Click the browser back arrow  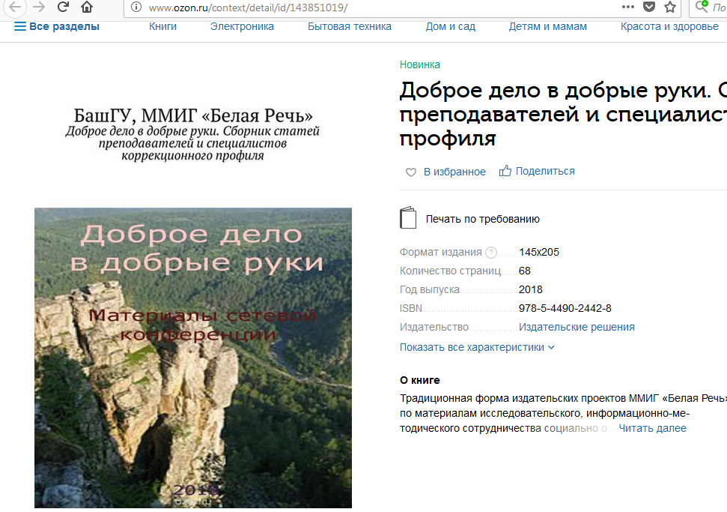(14, 7)
